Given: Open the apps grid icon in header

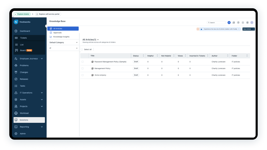Looking at the screenshot, I should pos(247,22).
